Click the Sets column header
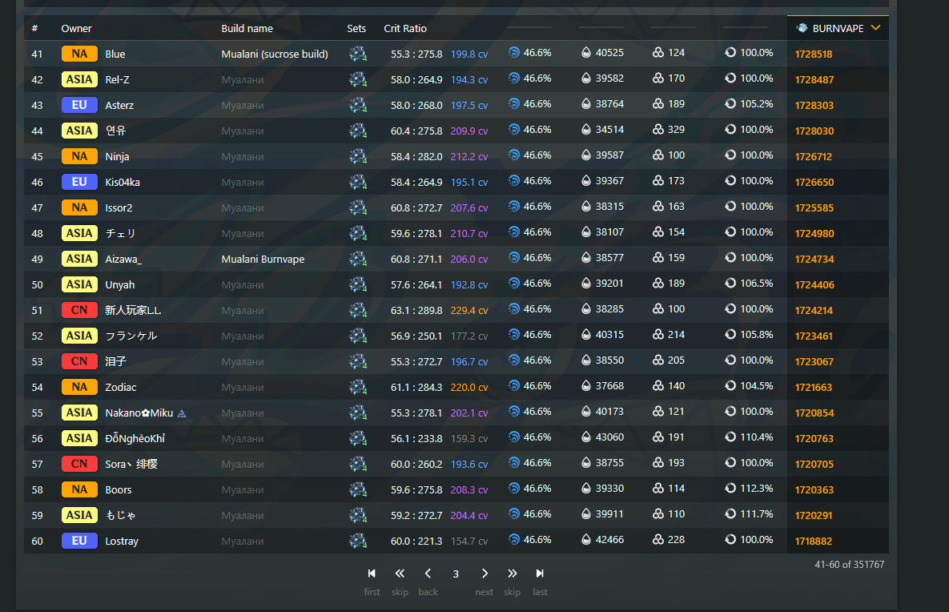 [356, 29]
